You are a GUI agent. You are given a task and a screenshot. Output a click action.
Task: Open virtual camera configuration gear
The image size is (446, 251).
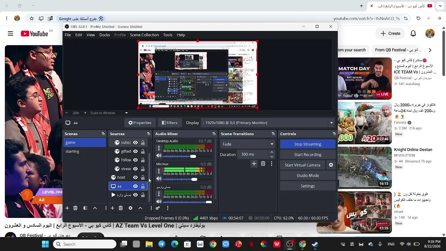(x=331, y=165)
